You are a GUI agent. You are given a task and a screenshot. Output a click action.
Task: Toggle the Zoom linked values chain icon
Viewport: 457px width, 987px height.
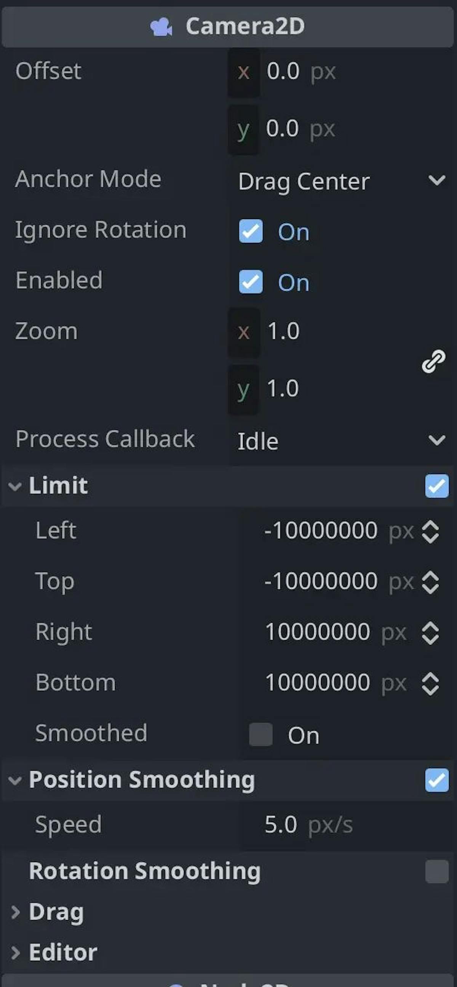click(433, 361)
